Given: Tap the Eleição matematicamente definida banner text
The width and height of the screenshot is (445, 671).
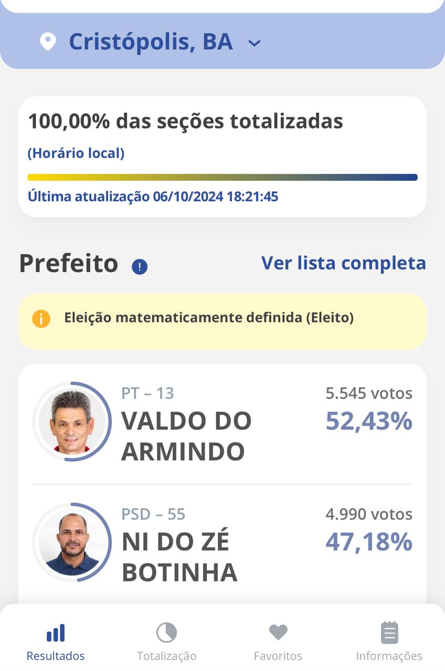Looking at the screenshot, I should 209,318.
